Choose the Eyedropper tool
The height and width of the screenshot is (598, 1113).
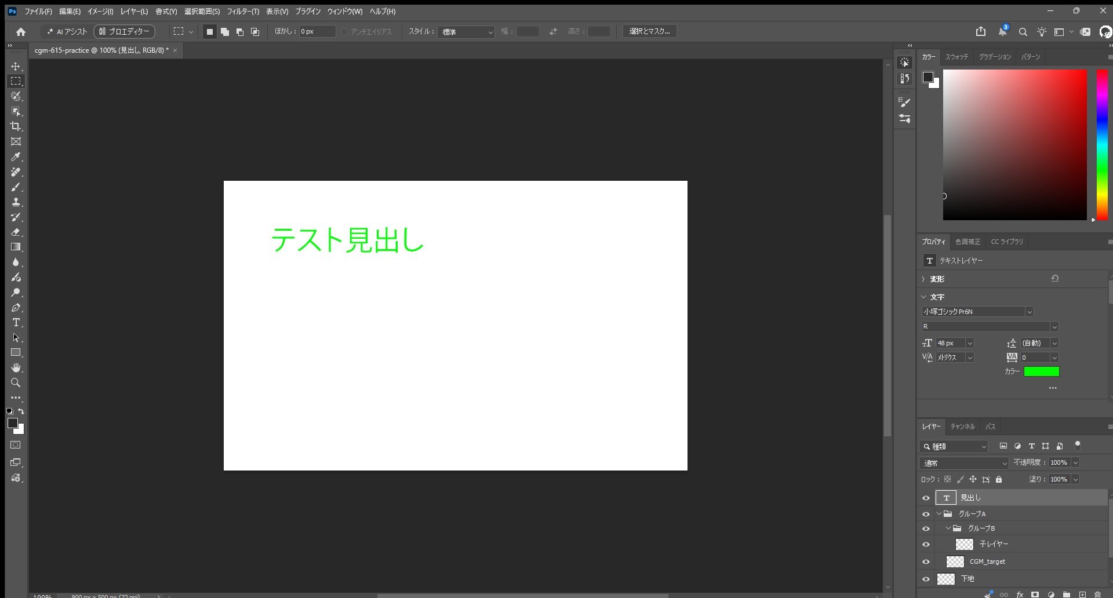(16, 156)
